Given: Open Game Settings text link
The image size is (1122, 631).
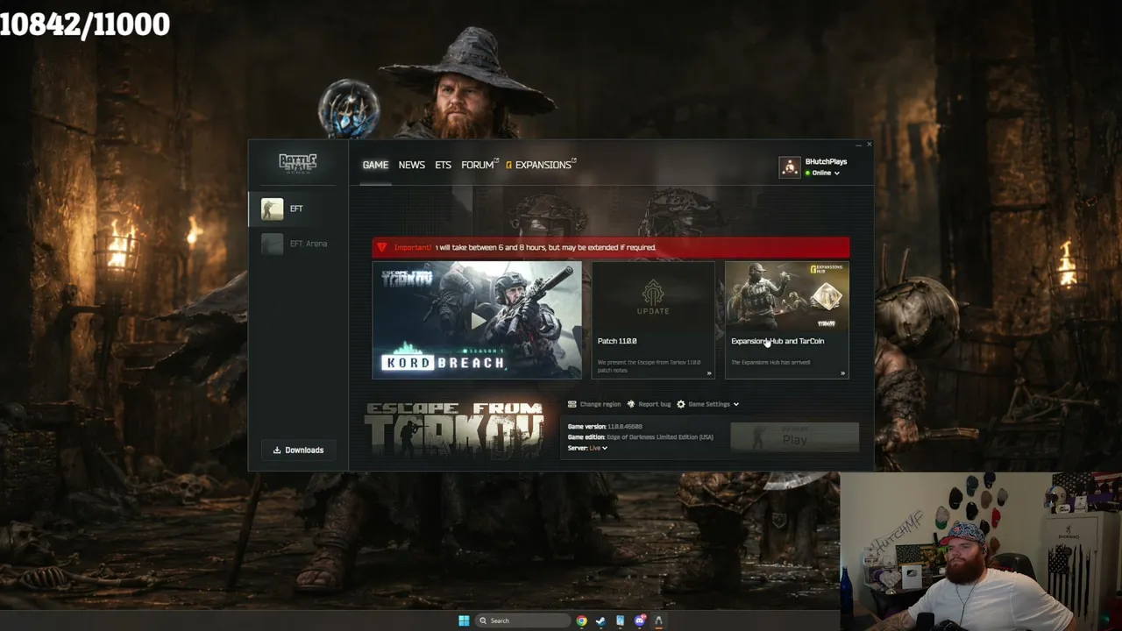Looking at the screenshot, I should (708, 404).
